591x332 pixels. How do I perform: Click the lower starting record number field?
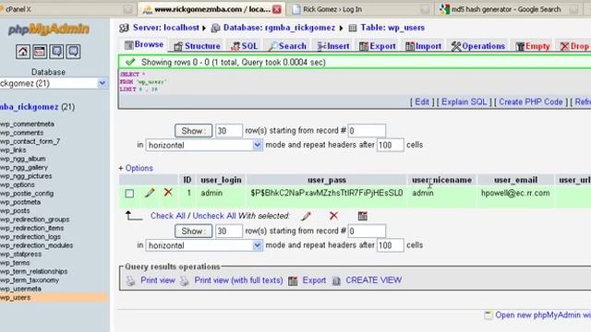pos(367,231)
